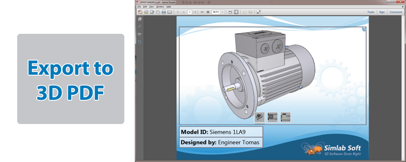Click the print file icon
The image size is (406, 162).
pyautogui.click(x=164, y=12)
